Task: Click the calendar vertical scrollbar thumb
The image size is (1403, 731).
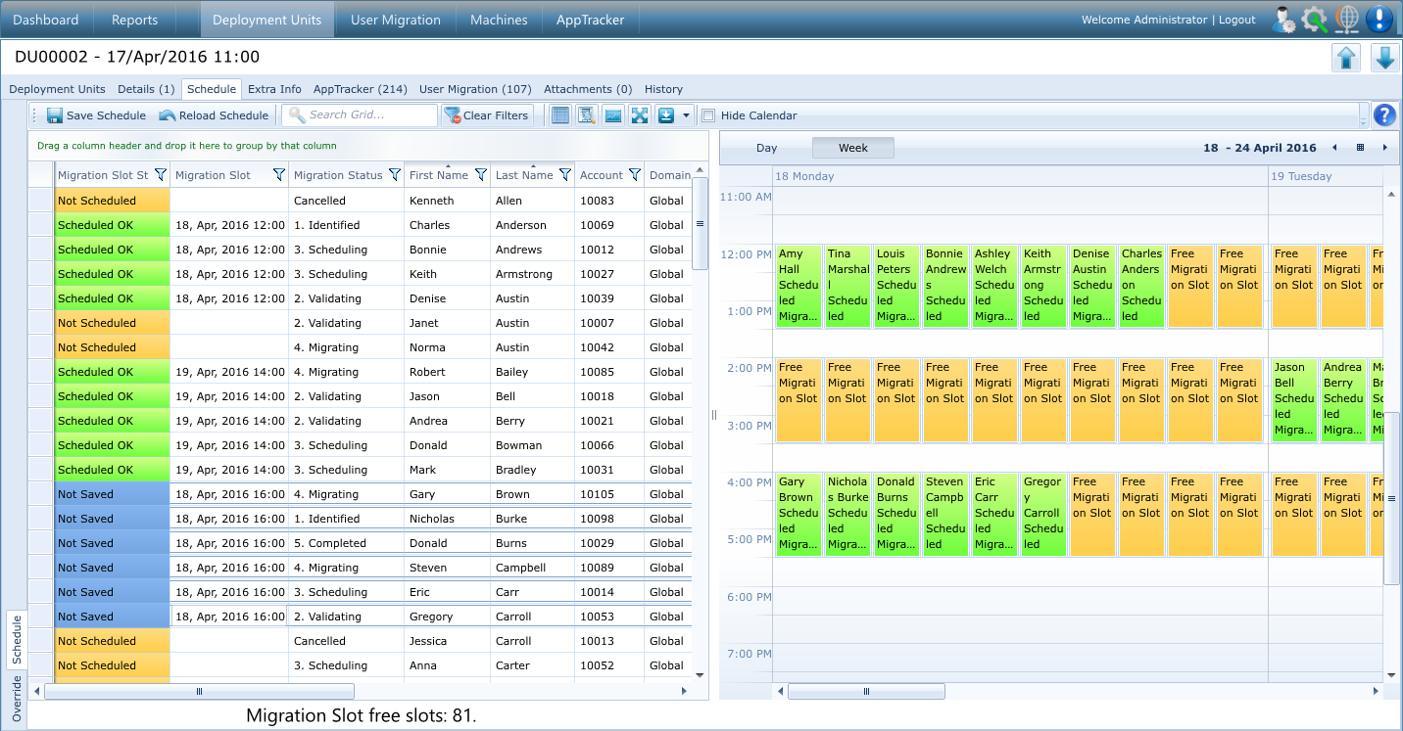Action: (1391, 498)
